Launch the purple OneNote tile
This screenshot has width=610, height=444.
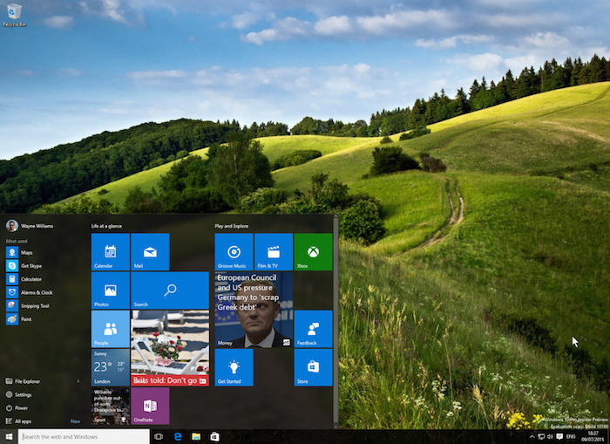point(149,406)
